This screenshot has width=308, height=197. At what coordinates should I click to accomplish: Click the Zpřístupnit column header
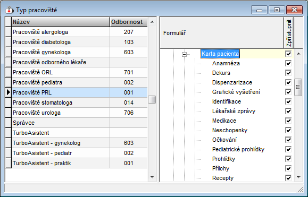[288, 33]
